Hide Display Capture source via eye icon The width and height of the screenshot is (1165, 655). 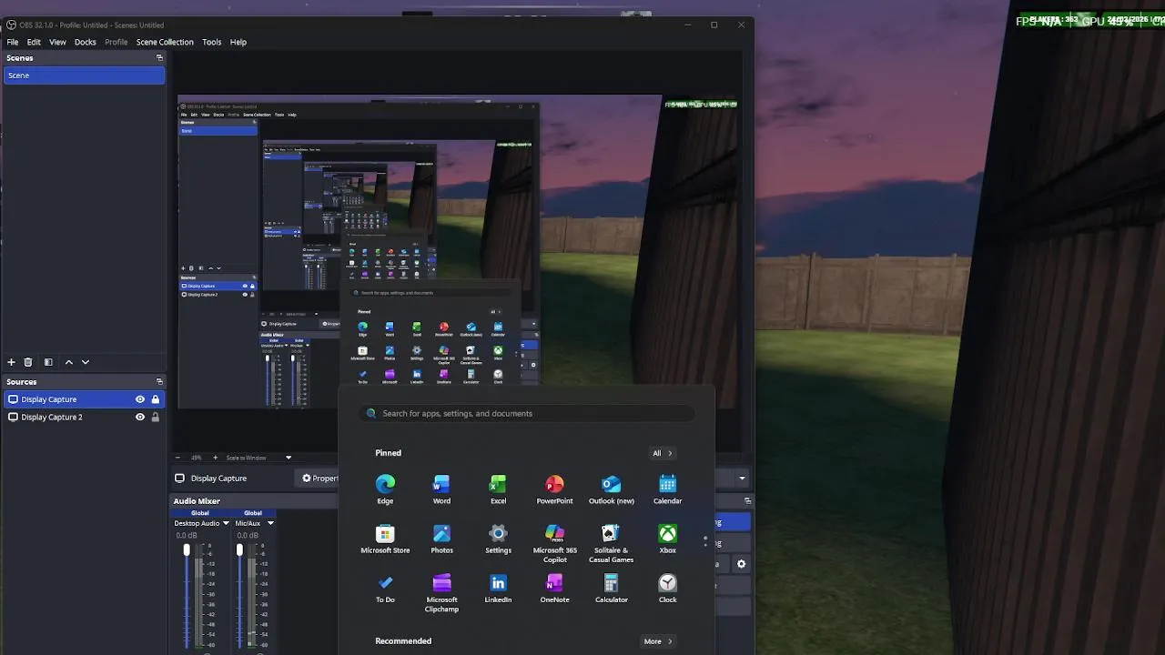(140, 399)
